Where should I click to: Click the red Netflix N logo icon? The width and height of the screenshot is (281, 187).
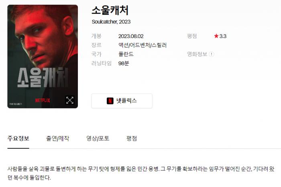[x=110, y=101]
